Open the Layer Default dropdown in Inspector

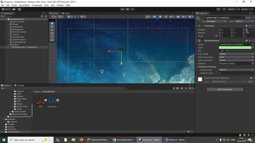point(244,21)
